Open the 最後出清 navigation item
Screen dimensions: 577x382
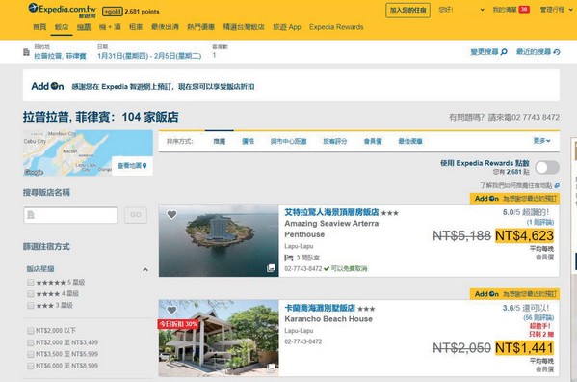coord(165,27)
